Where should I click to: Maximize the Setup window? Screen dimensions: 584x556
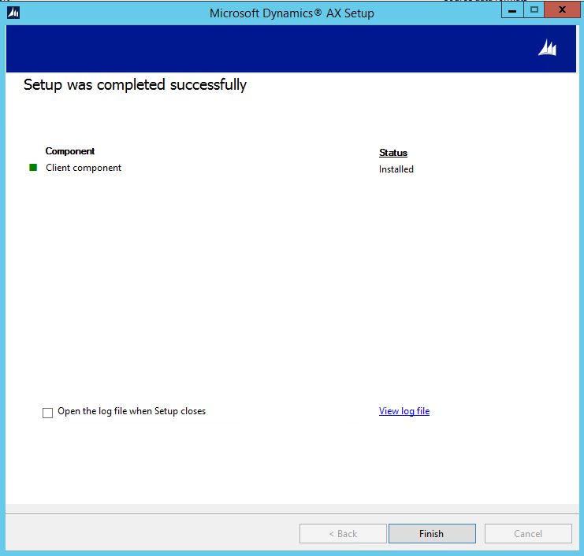pyautogui.click(x=534, y=10)
